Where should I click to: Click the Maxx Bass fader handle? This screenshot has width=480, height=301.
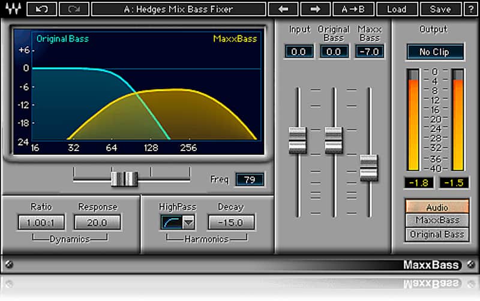(x=369, y=168)
